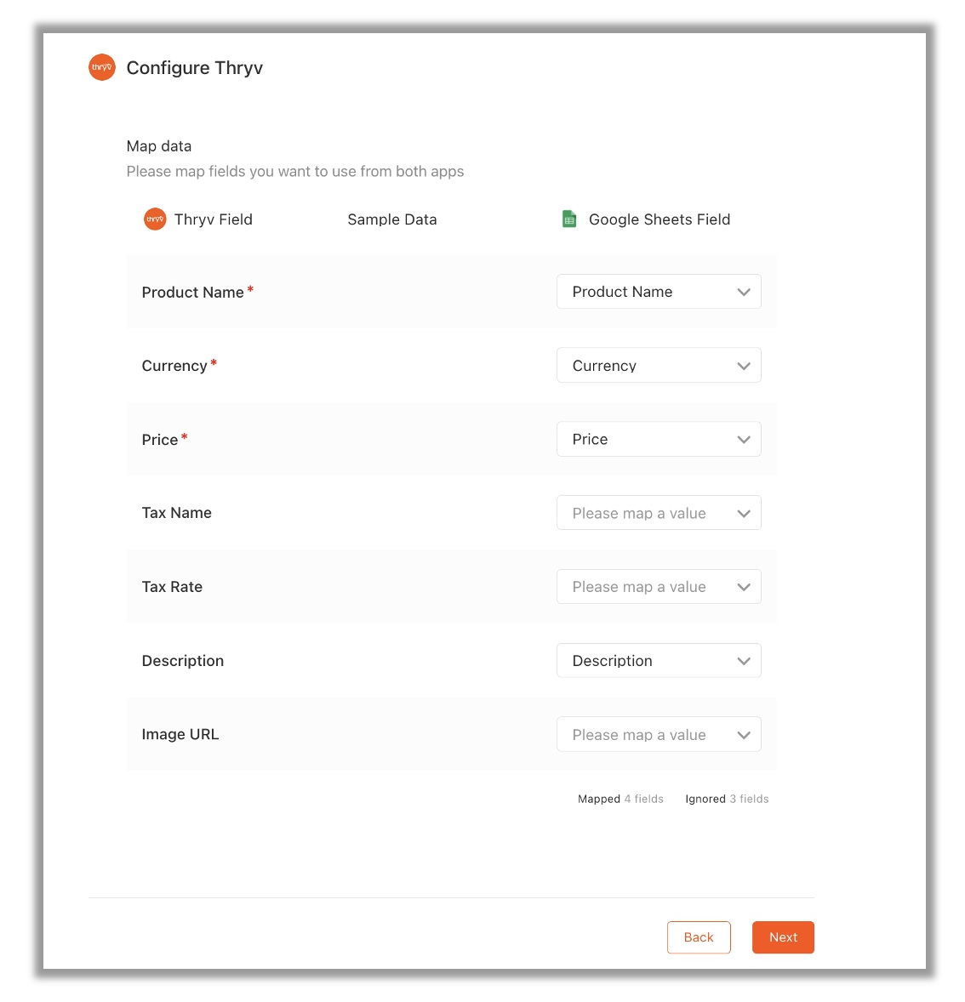This screenshot has height=1002, width=965.
Task: Open the Currency mapping dropdown
Action: [659, 366]
